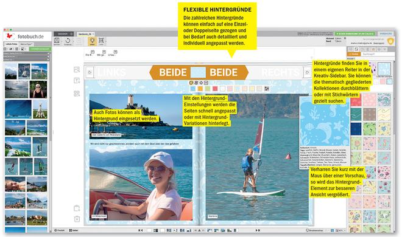Pick the orange background color swatch

[200, 89]
